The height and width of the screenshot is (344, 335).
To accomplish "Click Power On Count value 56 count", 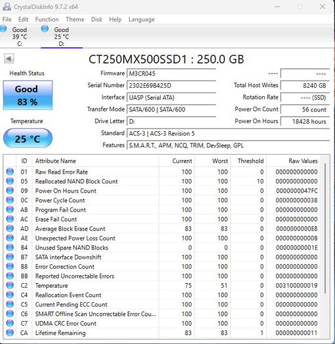I will (x=305, y=109).
